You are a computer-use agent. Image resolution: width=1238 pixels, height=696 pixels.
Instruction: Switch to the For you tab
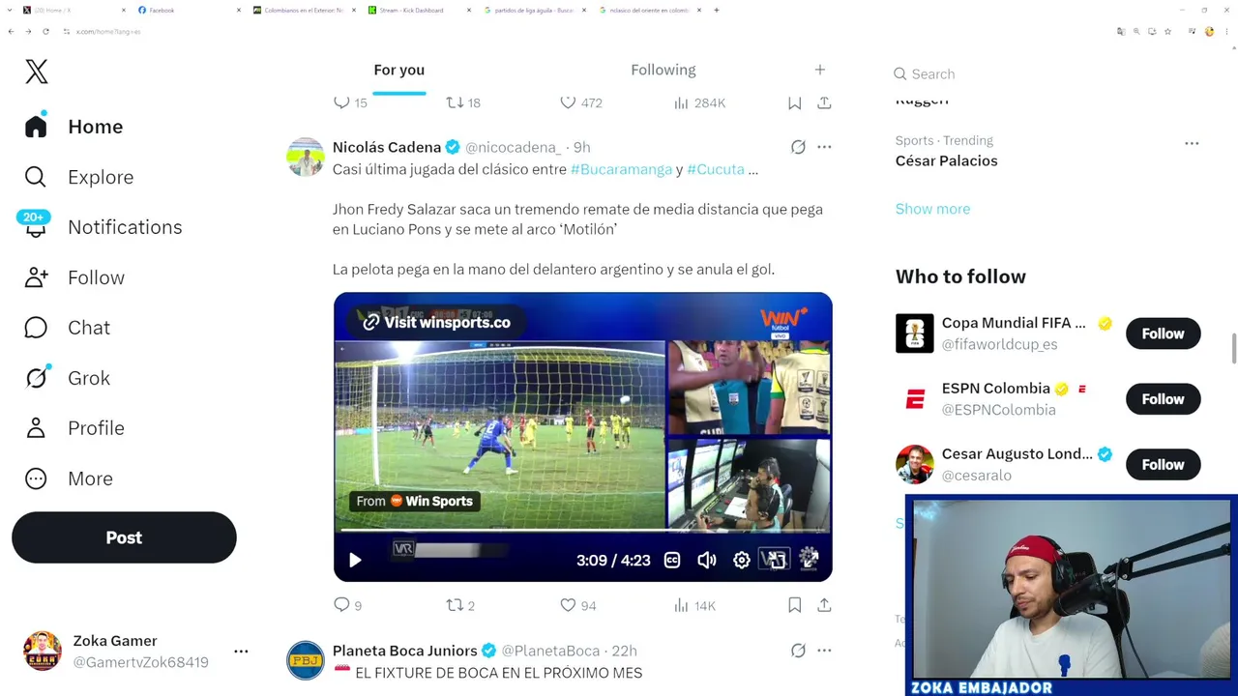398,70
